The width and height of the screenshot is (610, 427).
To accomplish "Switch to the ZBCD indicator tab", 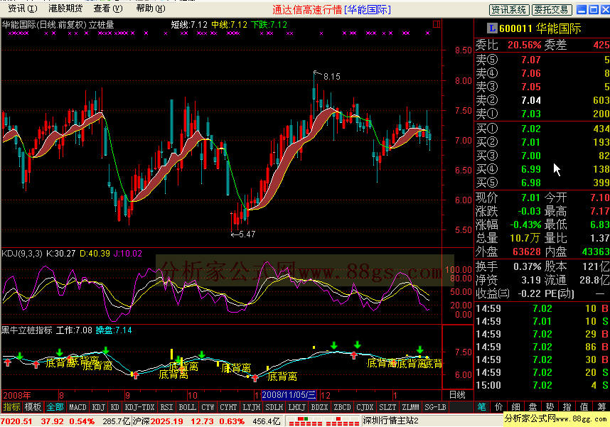I will pos(343,407).
